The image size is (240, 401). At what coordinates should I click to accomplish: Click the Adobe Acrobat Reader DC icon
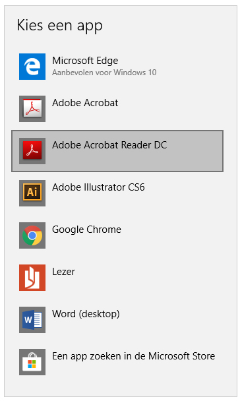click(32, 151)
